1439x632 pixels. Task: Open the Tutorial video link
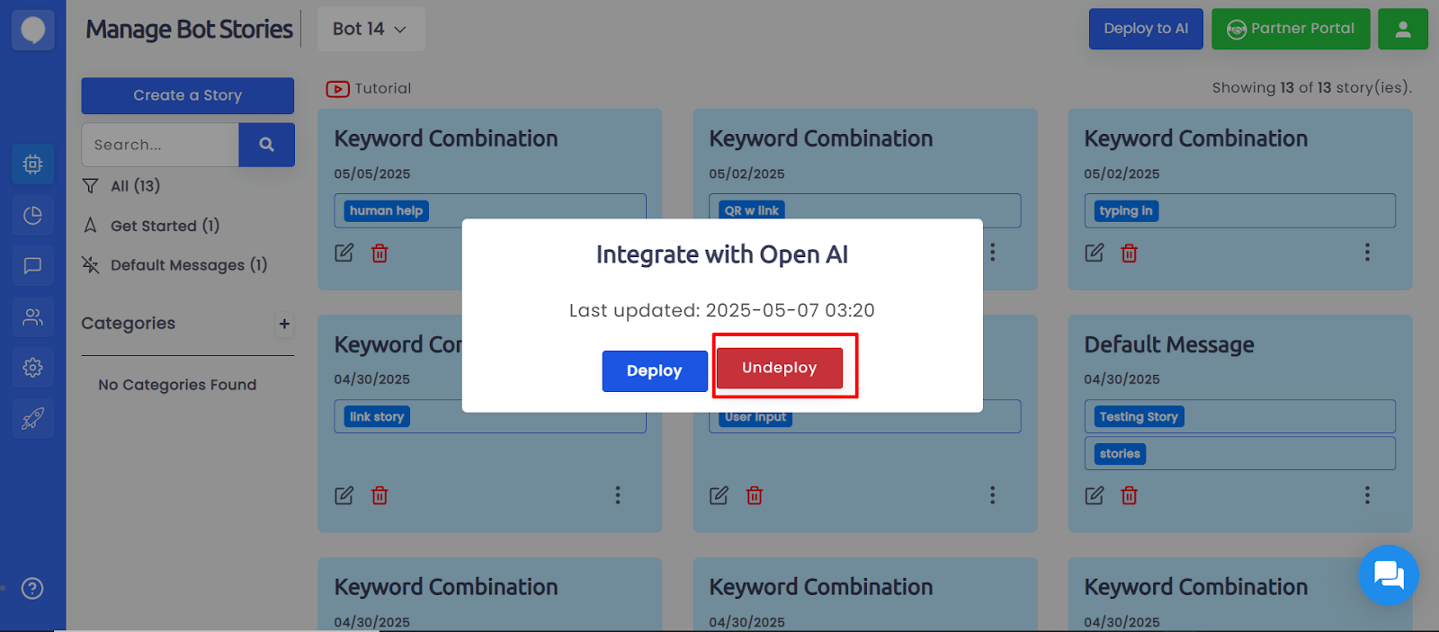(x=369, y=88)
